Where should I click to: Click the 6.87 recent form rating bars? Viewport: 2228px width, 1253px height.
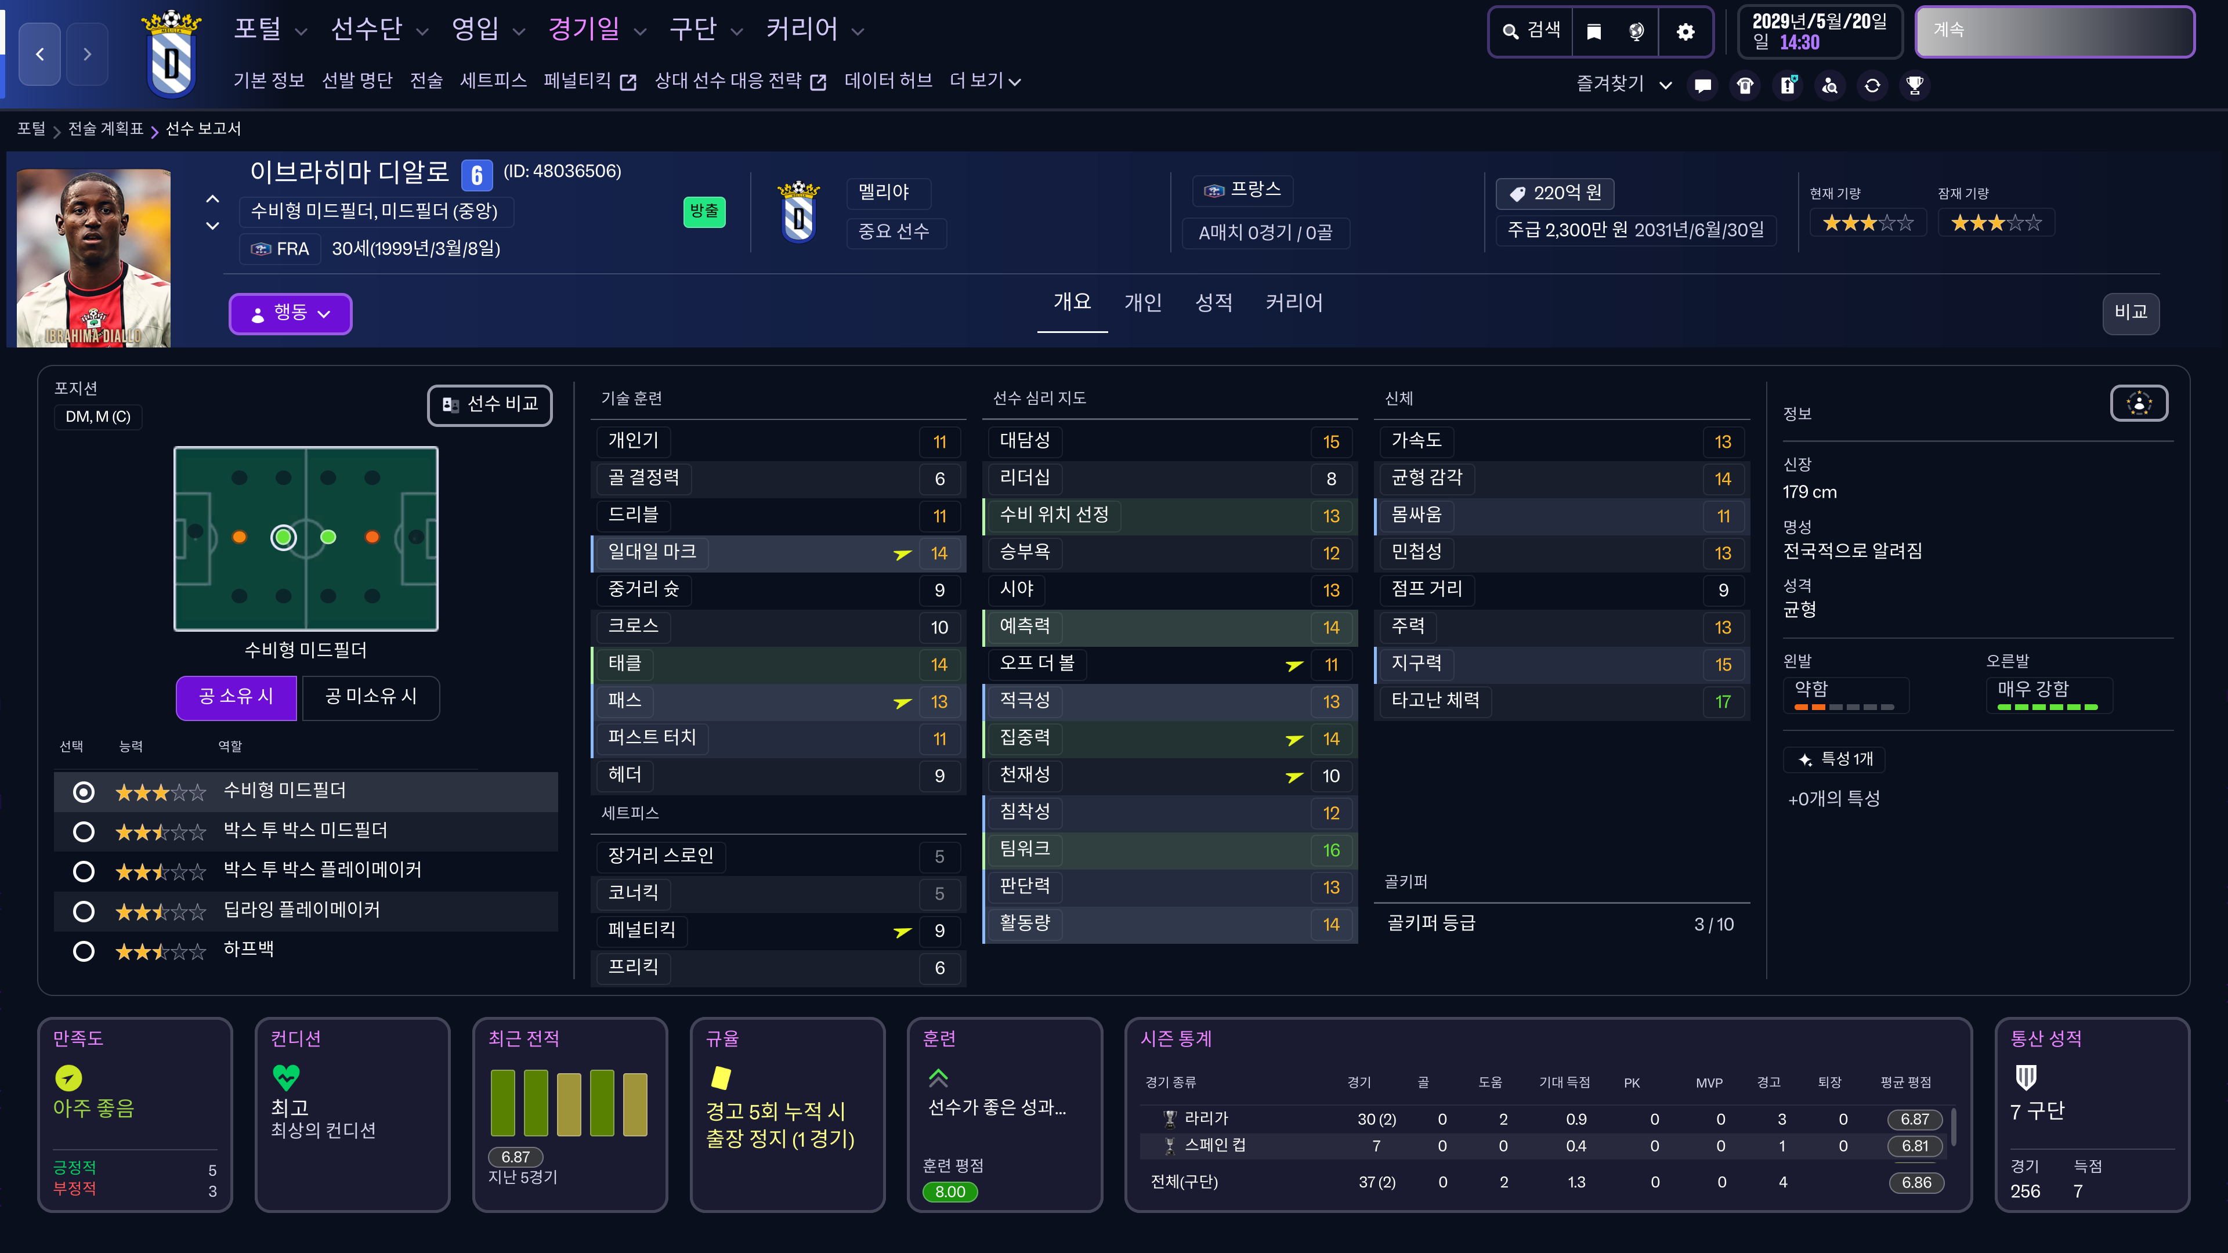[x=568, y=1103]
